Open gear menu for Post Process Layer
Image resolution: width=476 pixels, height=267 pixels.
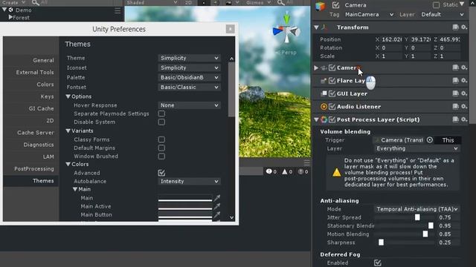pyautogui.click(x=464, y=119)
